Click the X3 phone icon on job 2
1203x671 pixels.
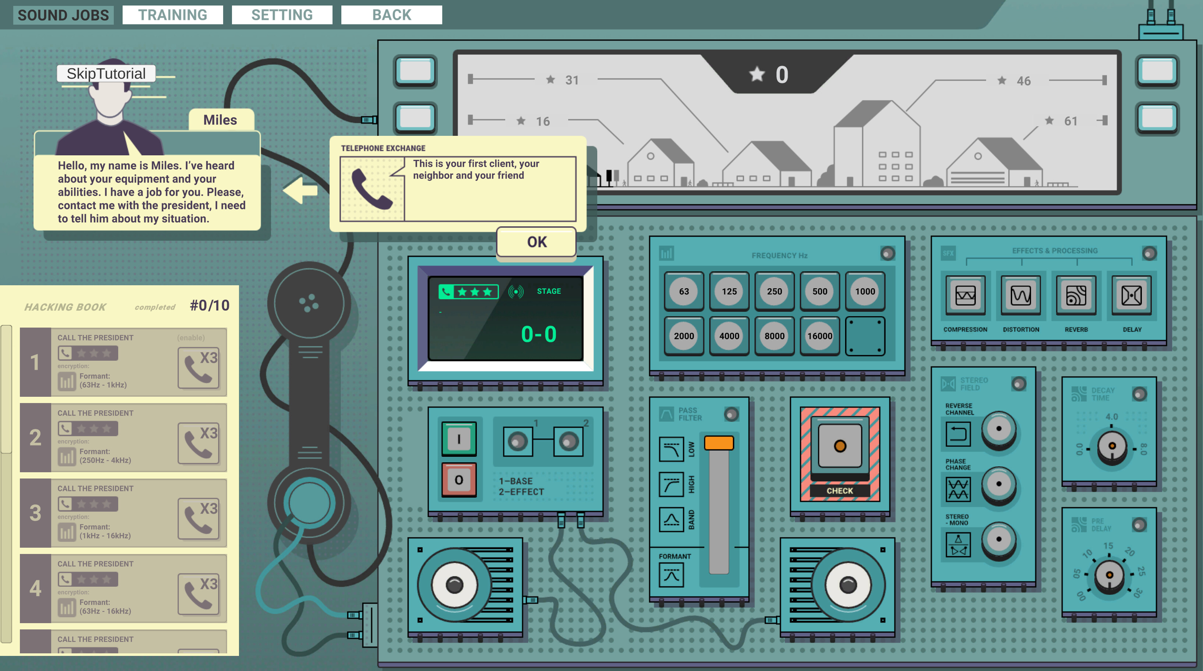pos(199,443)
